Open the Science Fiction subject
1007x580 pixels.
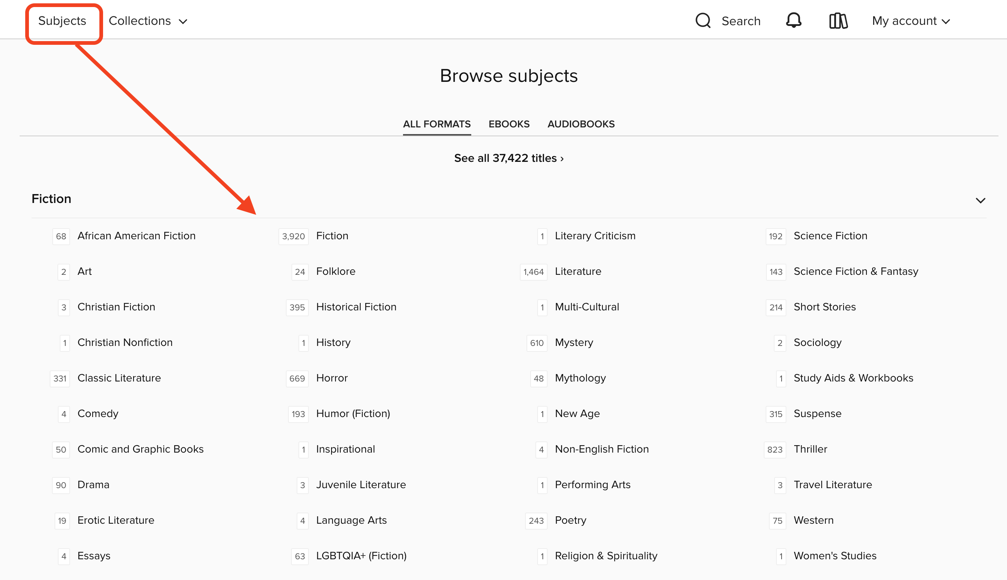[830, 236]
